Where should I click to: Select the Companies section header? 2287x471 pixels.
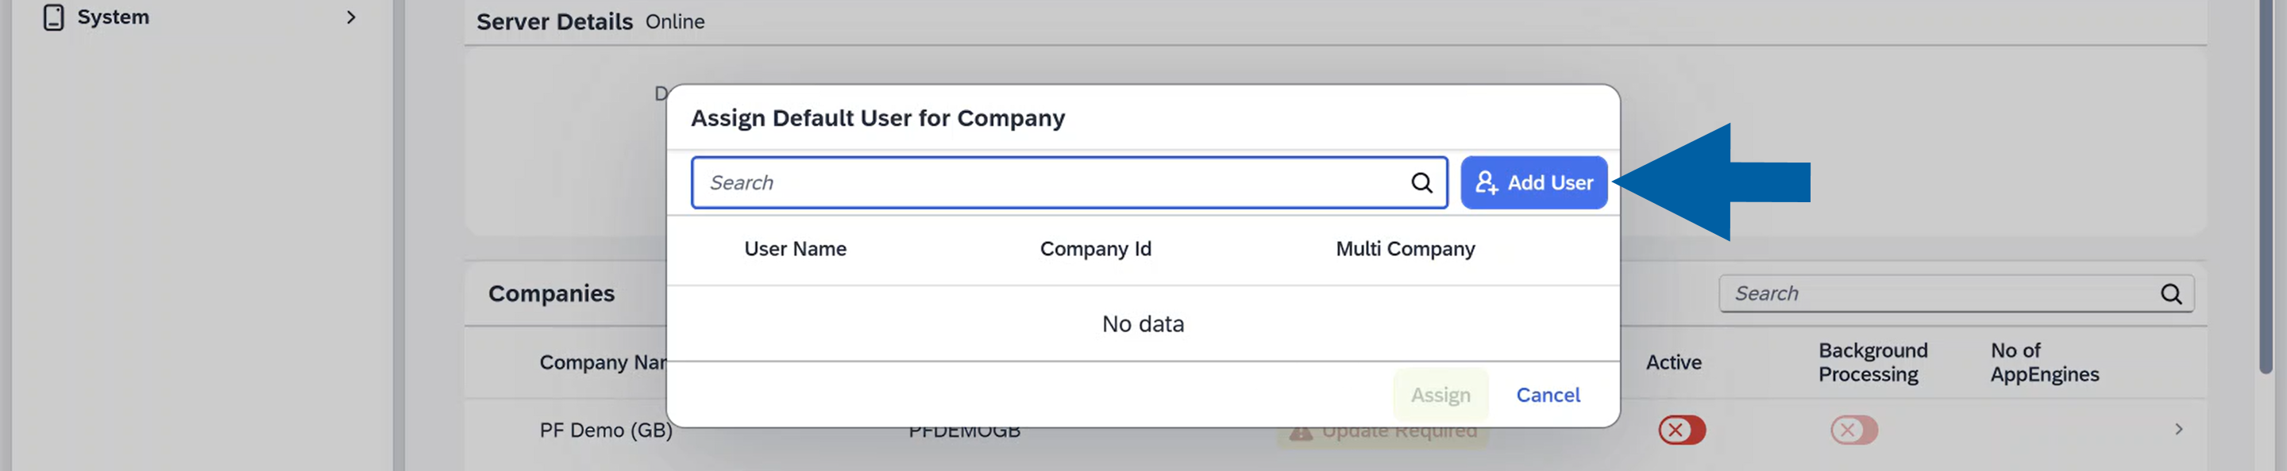point(551,293)
